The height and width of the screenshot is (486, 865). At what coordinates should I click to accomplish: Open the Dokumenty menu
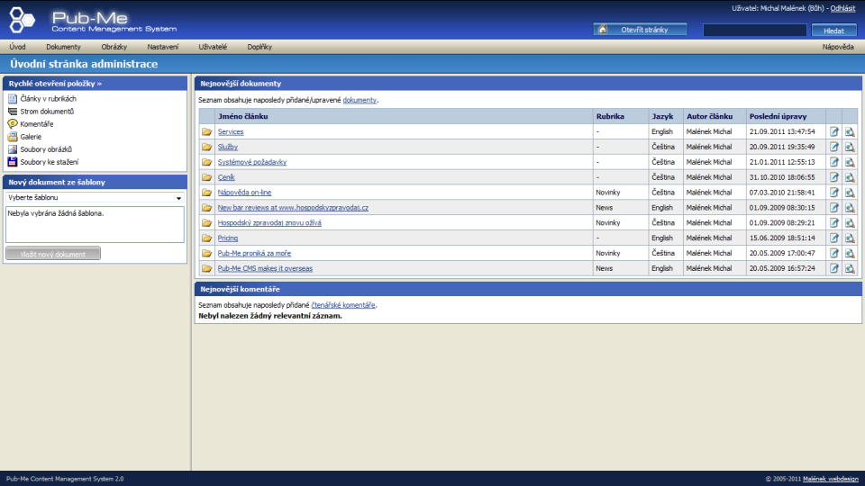coord(63,46)
